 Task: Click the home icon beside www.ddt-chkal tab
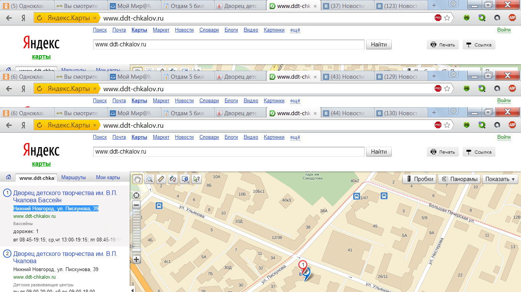[x=8, y=177]
